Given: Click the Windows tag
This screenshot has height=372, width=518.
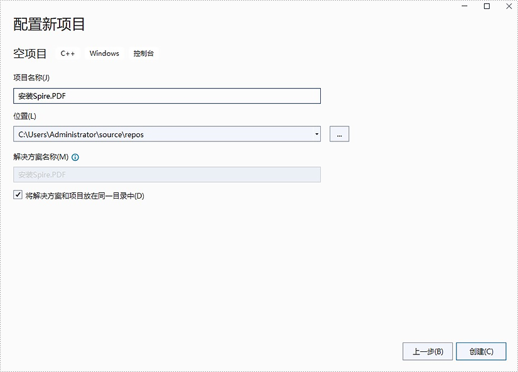Looking at the screenshot, I should pos(104,53).
